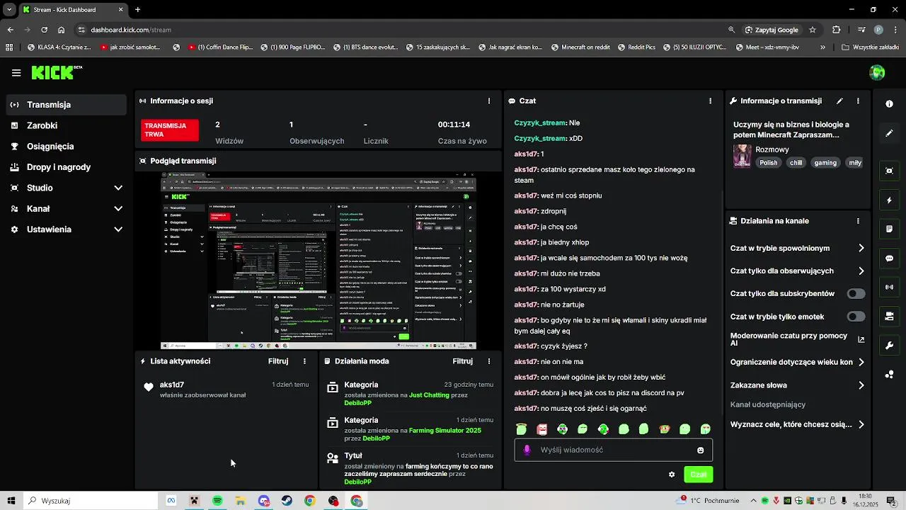Open options menu of Lista aktywności
The image size is (906, 510).
304,361
